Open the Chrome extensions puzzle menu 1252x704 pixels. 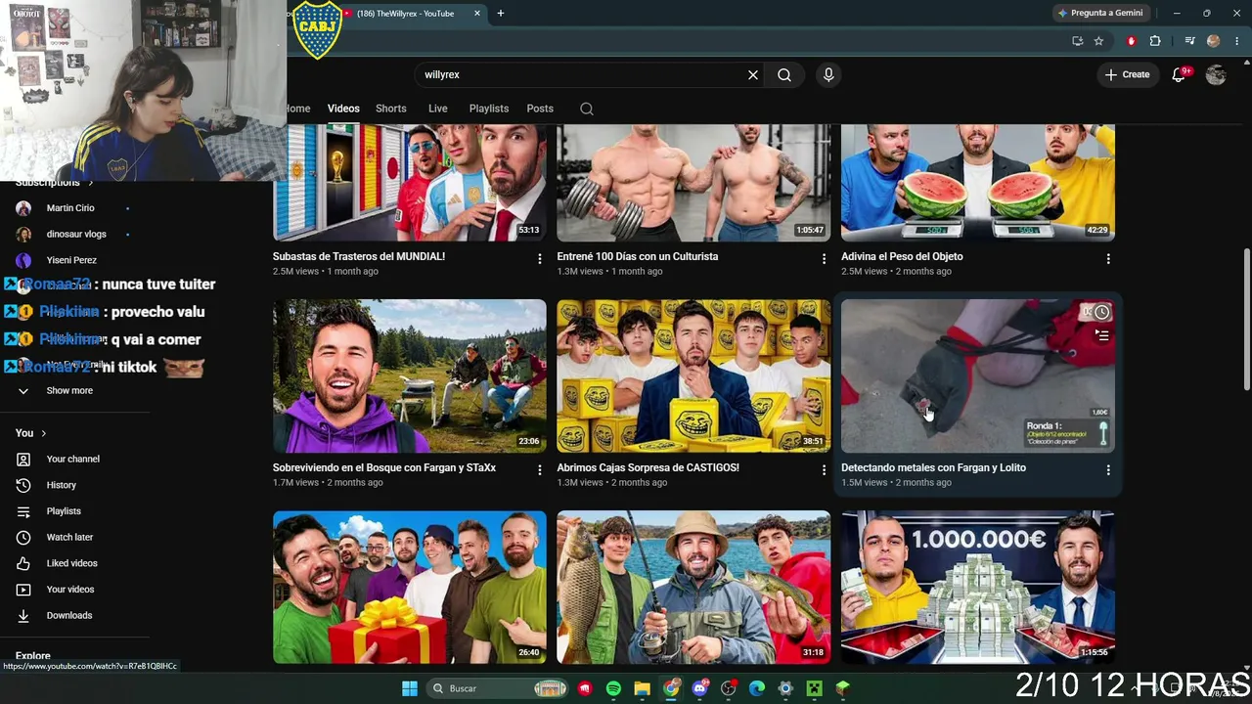tap(1155, 41)
